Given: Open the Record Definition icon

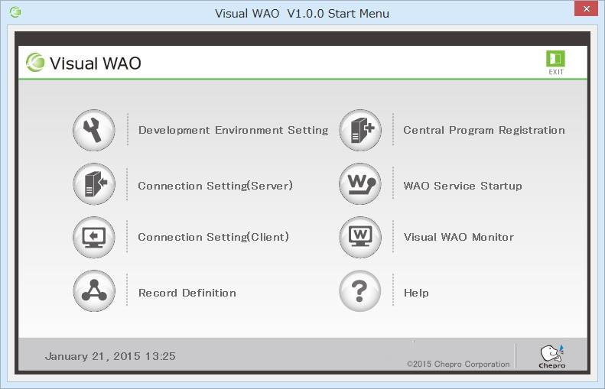Looking at the screenshot, I should pos(93,291).
